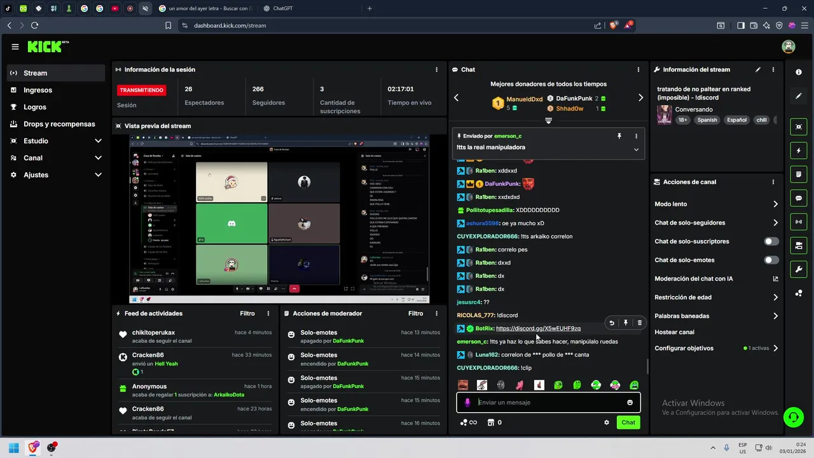Click Hostear canal
This screenshot has height=458, width=814.
(674, 332)
